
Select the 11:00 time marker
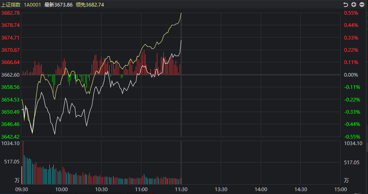pos(141,190)
